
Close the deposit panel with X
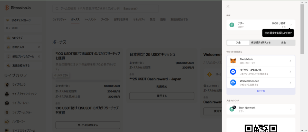pyautogui.click(x=228, y=6)
